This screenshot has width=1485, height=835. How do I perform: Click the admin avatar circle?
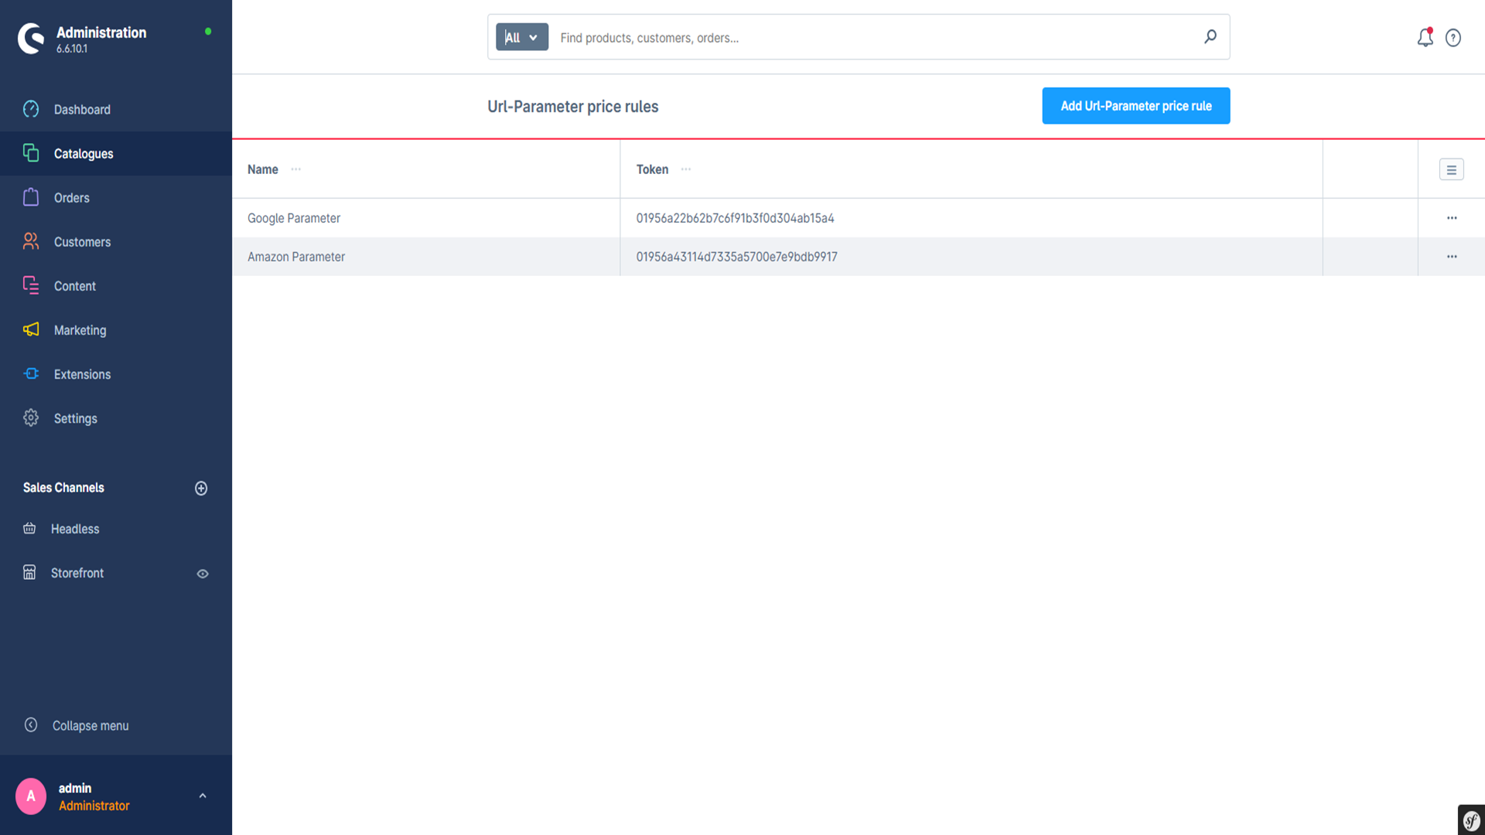click(x=31, y=796)
